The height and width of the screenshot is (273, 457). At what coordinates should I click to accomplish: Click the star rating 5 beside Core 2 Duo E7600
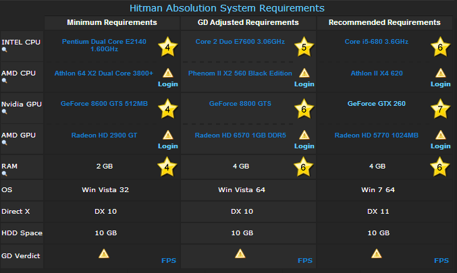[304, 47]
